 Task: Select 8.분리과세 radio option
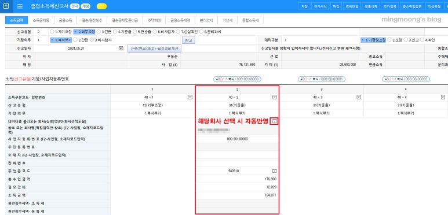tap(210, 32)
